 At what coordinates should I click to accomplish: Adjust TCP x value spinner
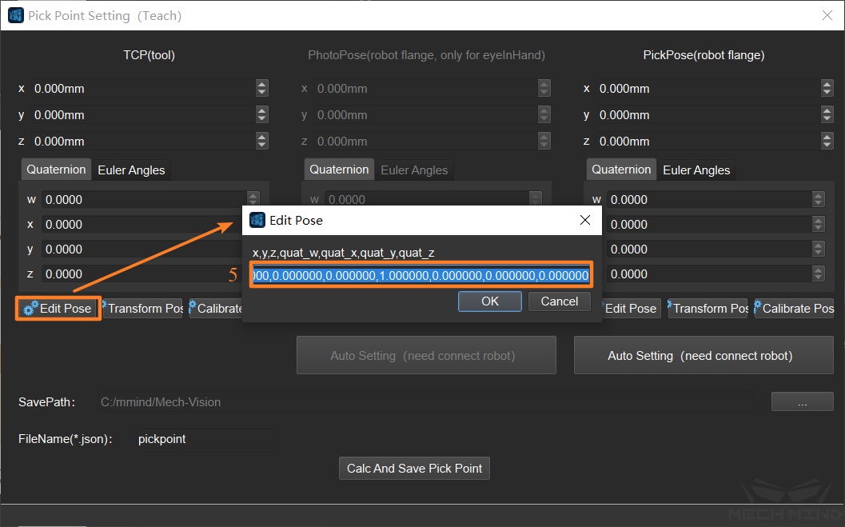click(262, 89)
